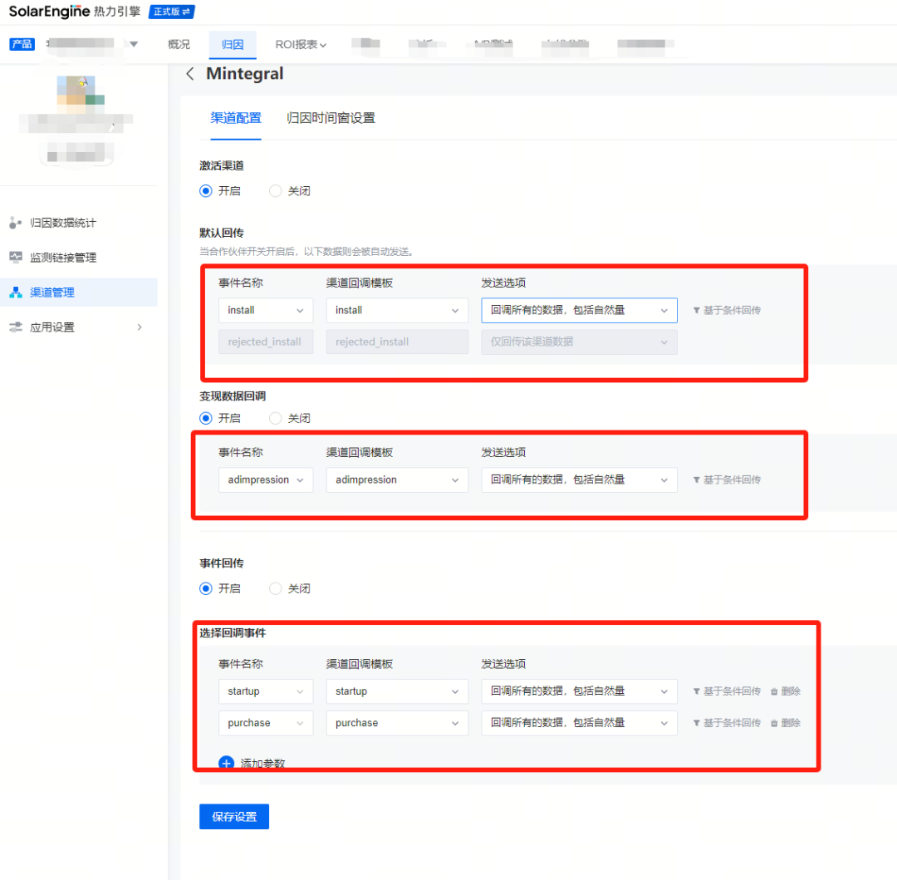Open the adimpression row send option dropdown
Image resolution: width=897 pixels, height=880 pixels.
coord(579,480)
